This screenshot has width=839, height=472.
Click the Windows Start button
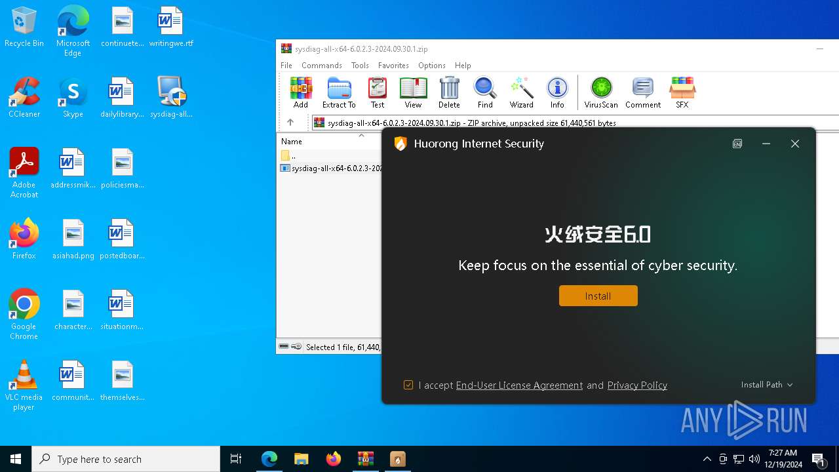click(x=16, y=459)
